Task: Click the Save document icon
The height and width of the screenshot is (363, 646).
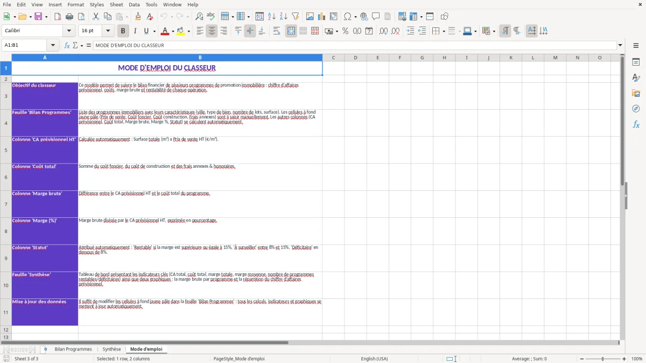Action: [x=38, y=17]
